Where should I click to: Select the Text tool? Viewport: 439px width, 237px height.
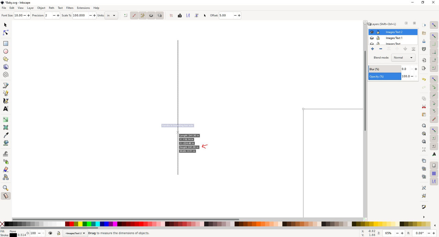5,109
